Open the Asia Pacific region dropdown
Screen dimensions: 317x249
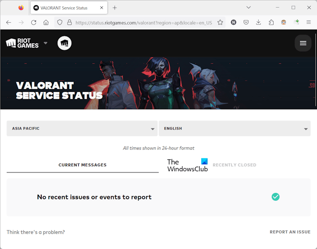82,129
